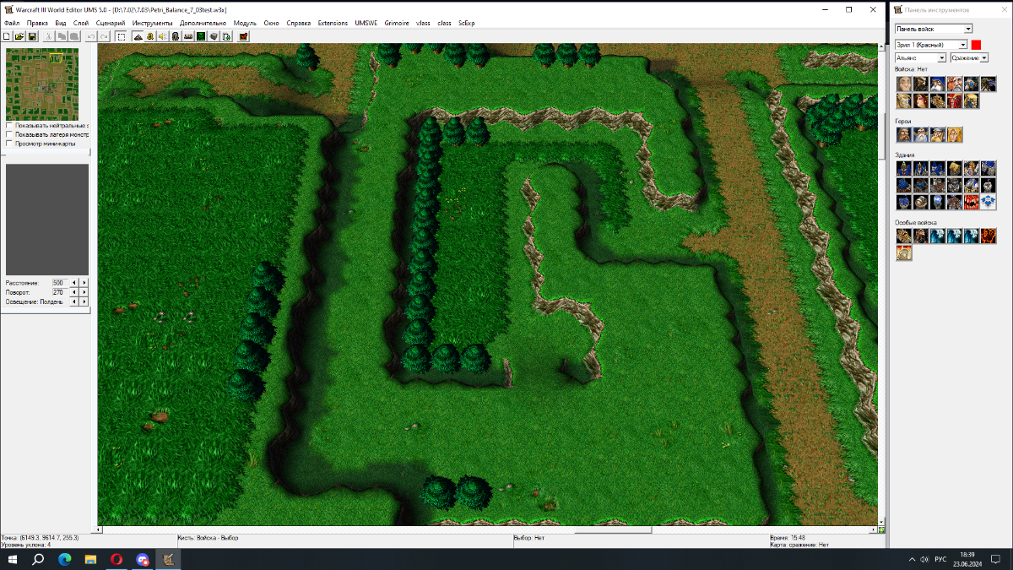This screenshot has width=1013, height=570.
Task: Select the first hero icon under Герои
Action: point(903,134)
